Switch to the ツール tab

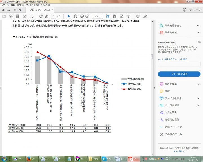click(17, 10)
